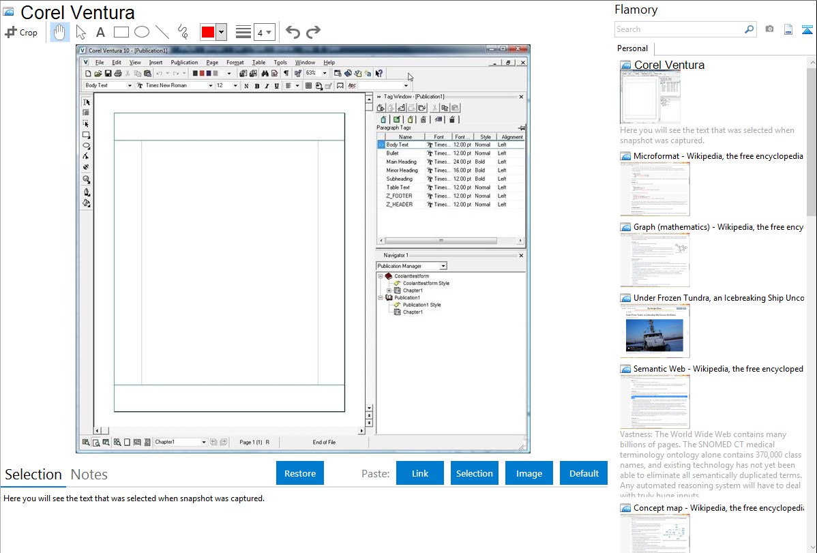The image size is (817, 553).
Task: Click the camera snapshot icon
Action: 769,29
